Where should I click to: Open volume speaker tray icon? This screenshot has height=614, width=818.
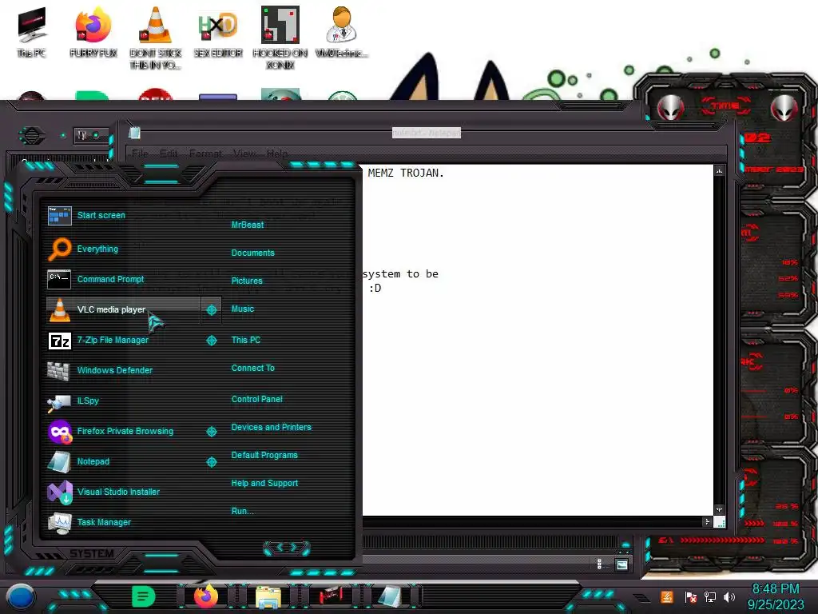point(729,596)
